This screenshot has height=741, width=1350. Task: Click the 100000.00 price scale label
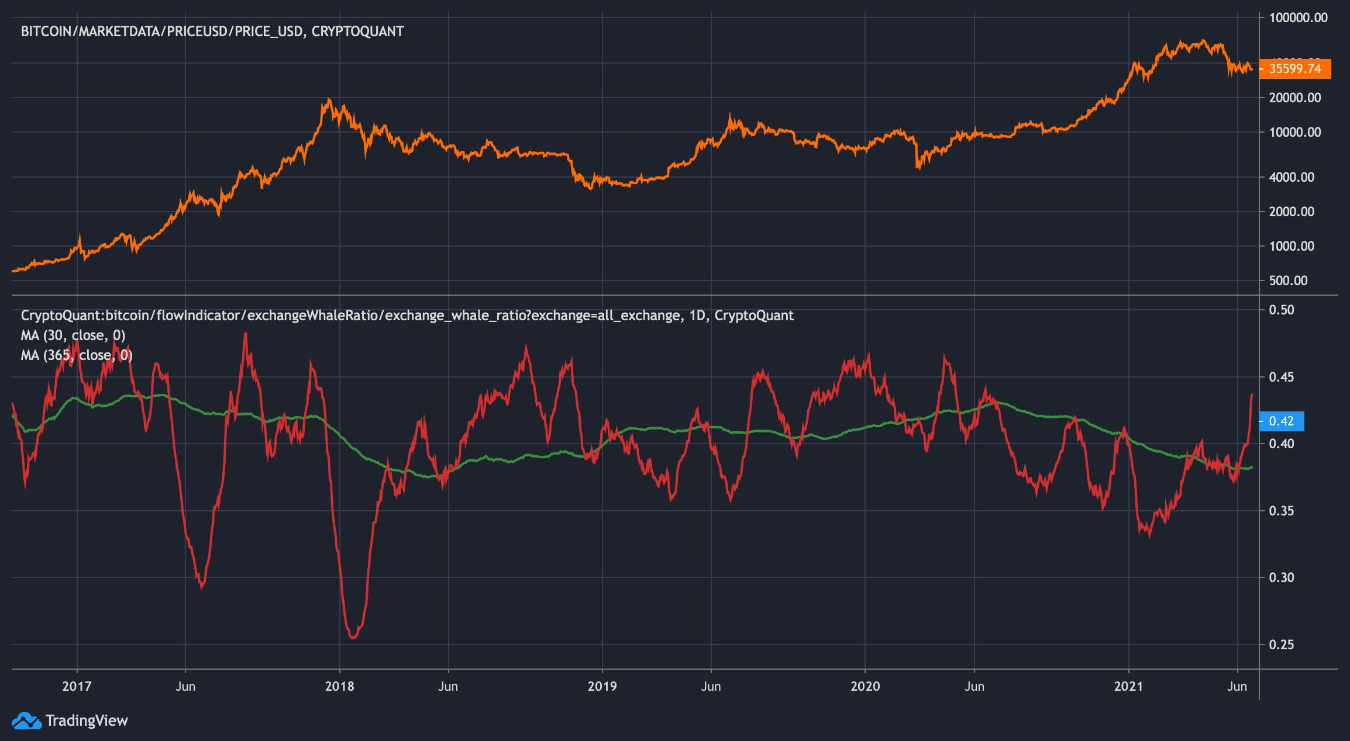point(1299,18)
